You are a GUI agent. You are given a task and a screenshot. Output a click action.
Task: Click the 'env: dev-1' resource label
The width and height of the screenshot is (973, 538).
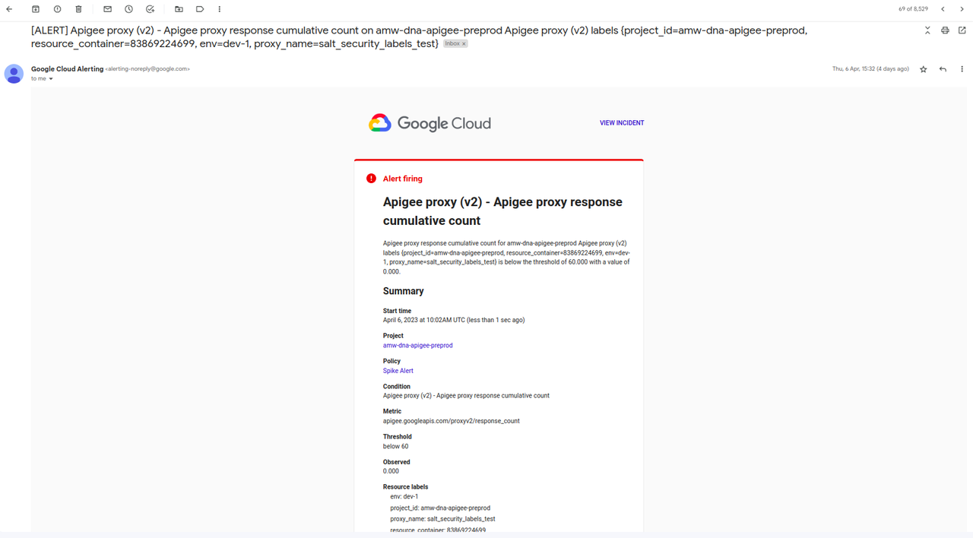click(x=404, y=497)
